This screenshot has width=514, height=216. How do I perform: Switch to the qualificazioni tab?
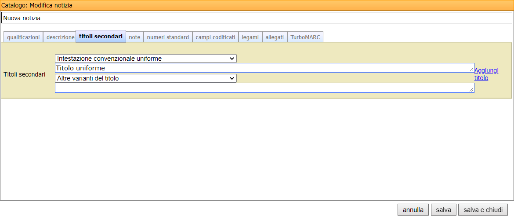(x=23, y=37)
